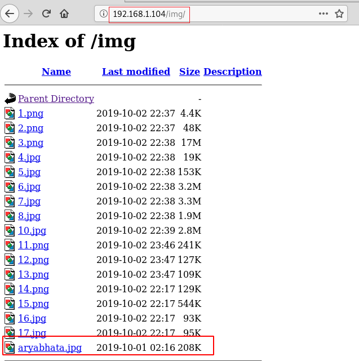Open the Parent Directory link
This screenshot has width=359, height=361.
[56, 99]
